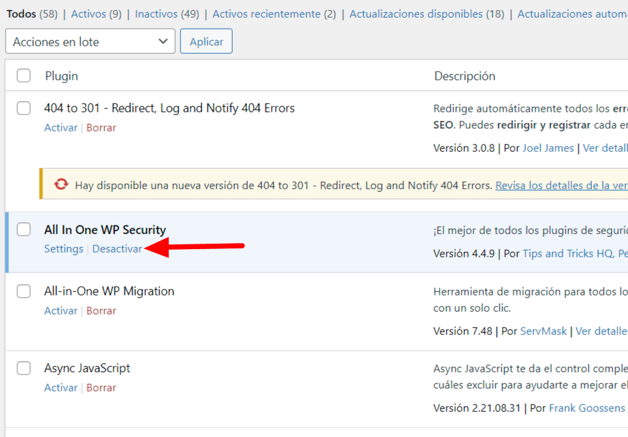Click Borrar under Async JavaScript

tap(101, 388)
